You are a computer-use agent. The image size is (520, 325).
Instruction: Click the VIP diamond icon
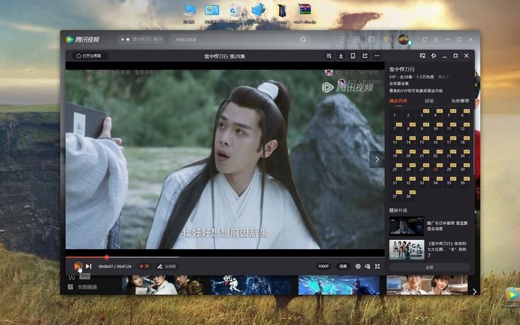(386, 40)
